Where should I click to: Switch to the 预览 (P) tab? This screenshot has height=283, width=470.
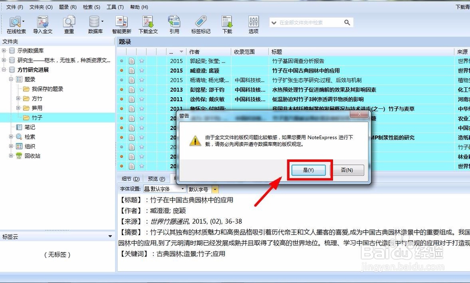157,179
